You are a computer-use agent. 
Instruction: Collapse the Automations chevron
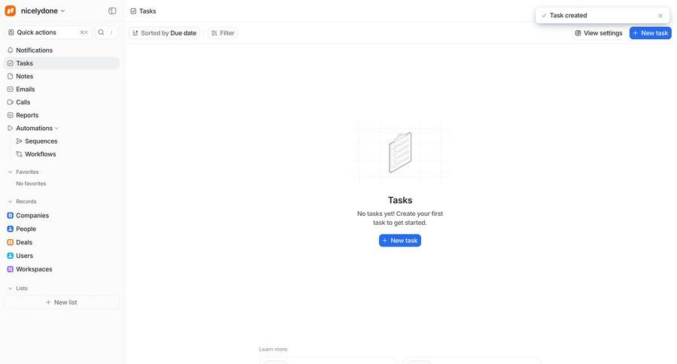tap(56, 129)
